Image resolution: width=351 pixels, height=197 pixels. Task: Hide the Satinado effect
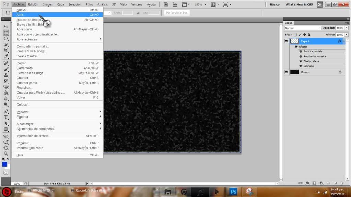pyautogui.click(x=301, y=66)
